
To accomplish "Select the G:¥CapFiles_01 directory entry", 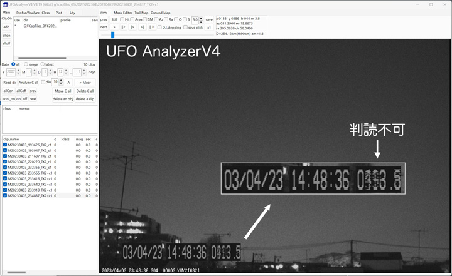I will (x=40, y=26).
